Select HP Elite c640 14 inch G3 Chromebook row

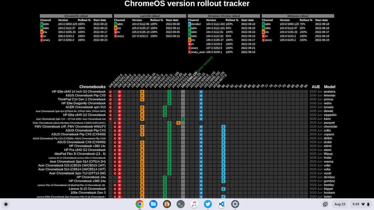tap(79, 92)
